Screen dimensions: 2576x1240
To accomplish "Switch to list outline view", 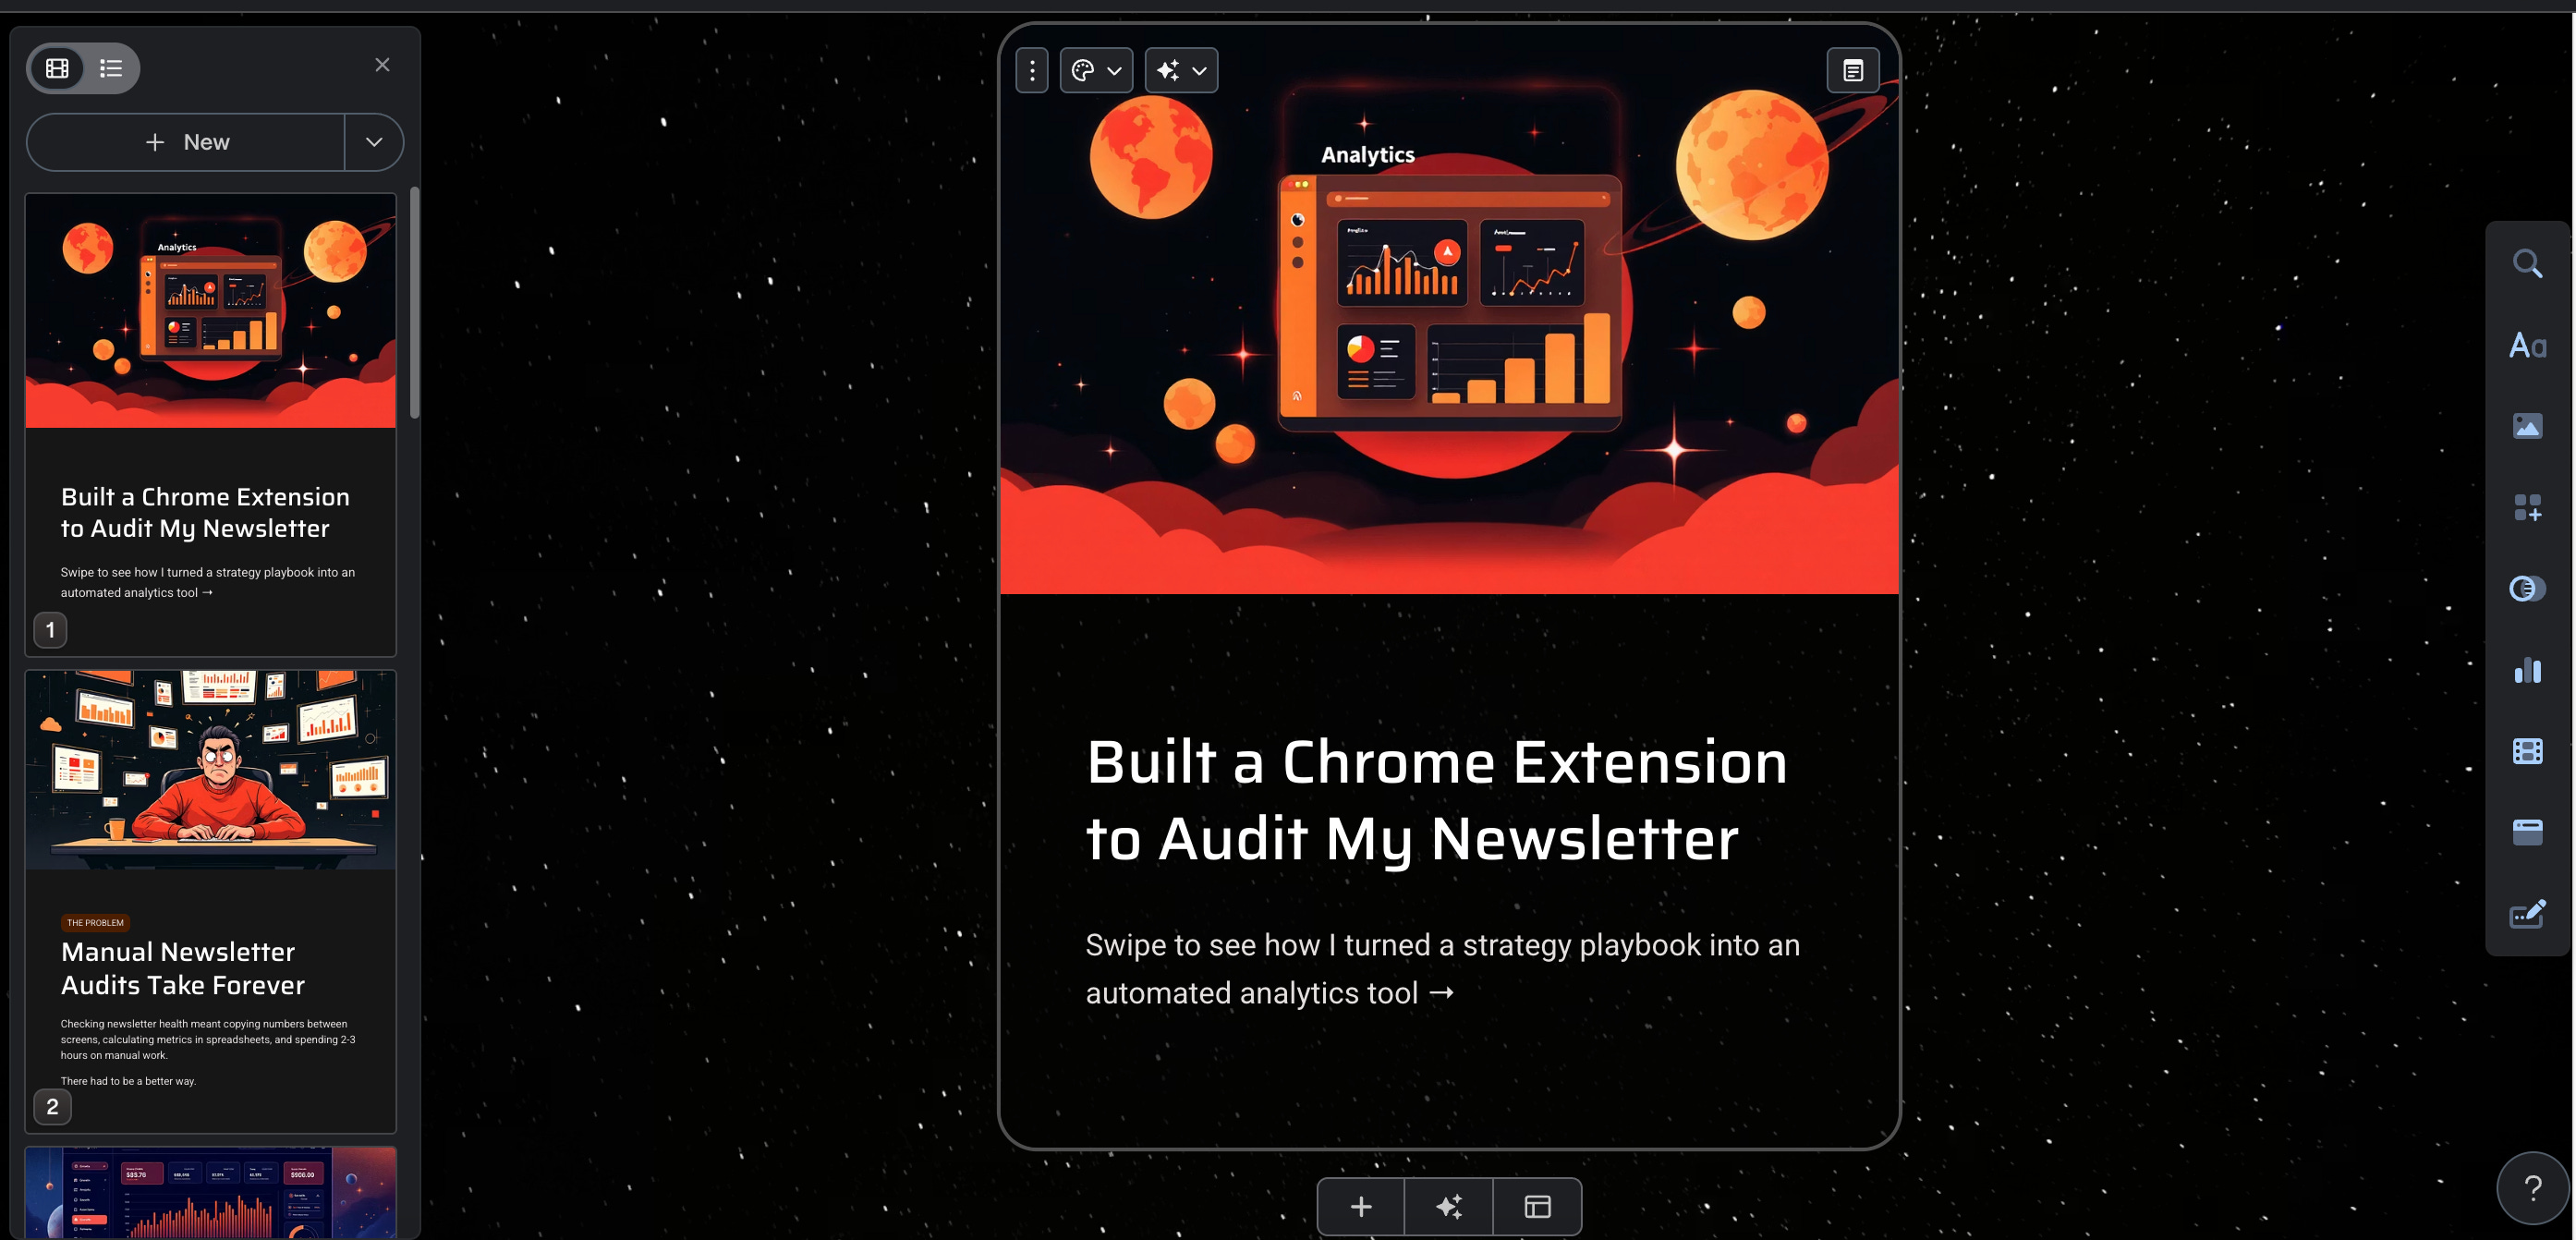I will pyautogui.click(x=111, y=68).
